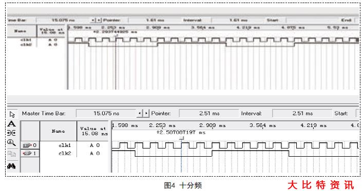Click the Name column header in the lower panel
This screenshot has height=191, width=363.
click(58, 131)
